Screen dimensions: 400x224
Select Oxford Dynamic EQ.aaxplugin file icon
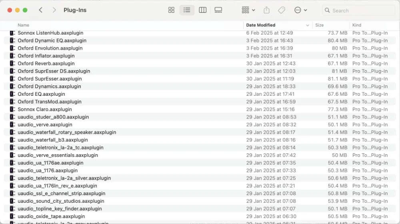point(12,40)
